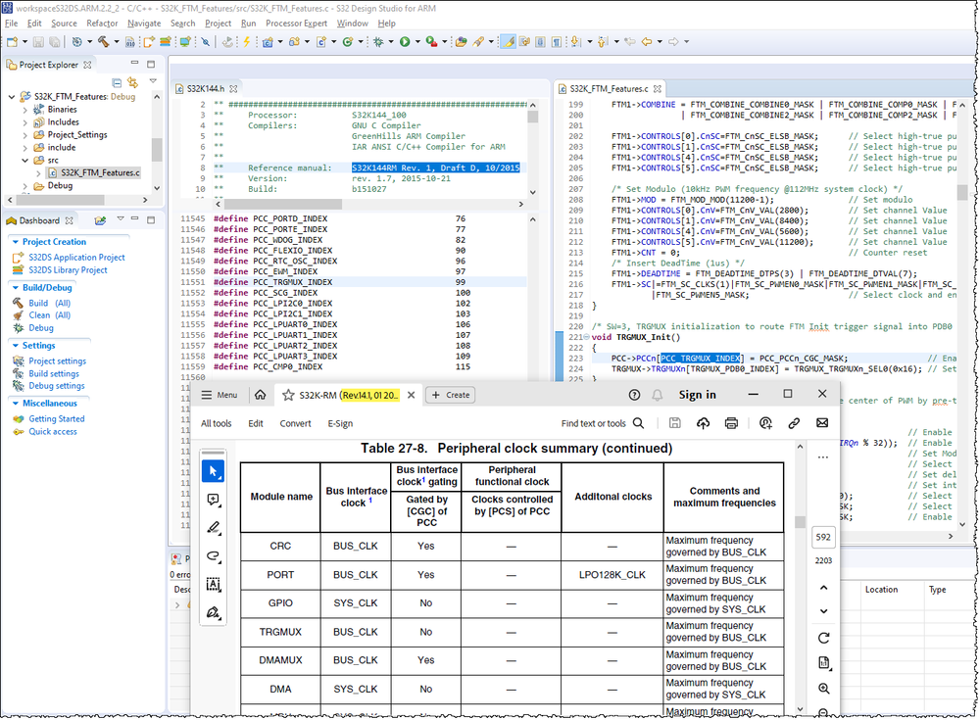The image size is (979, 720).
Task: Toggle Mark Occurrences highlighter in toolbar
Action: click(x=508, y=42)
